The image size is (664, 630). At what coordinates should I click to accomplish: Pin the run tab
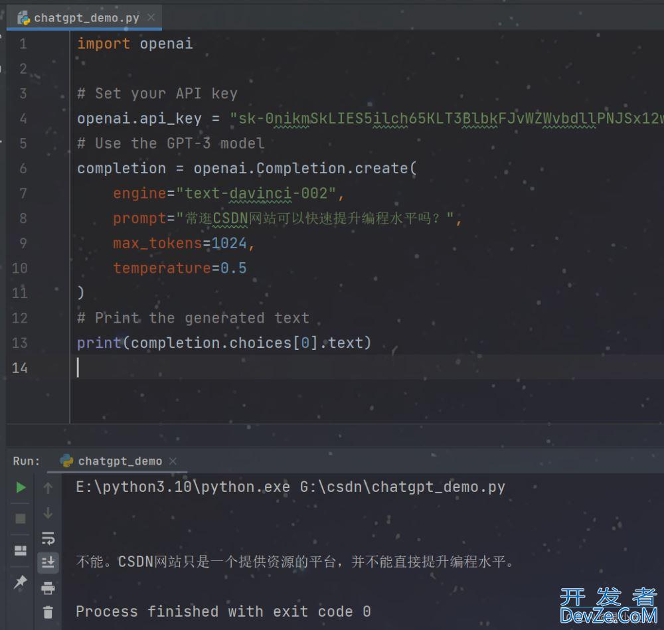pos(21,582)
